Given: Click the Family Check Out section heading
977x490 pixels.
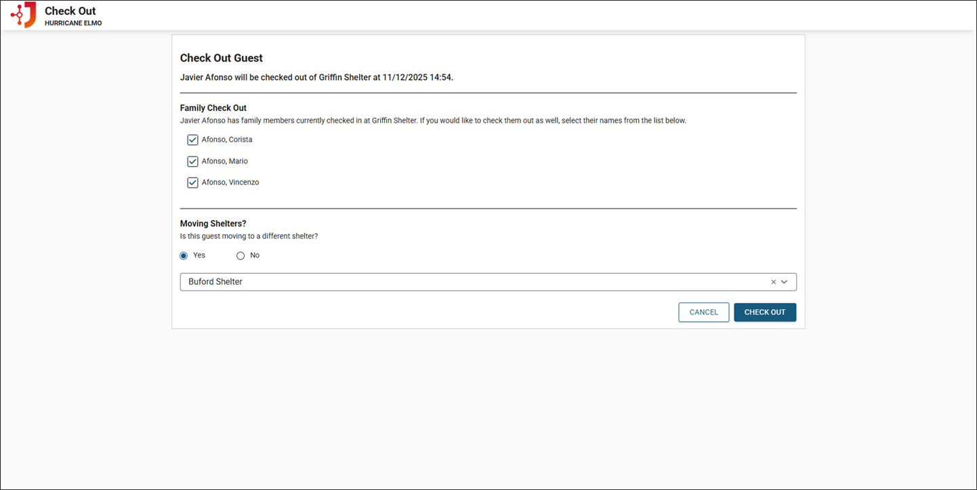Looking at the screenshot, I should (213, 108).
